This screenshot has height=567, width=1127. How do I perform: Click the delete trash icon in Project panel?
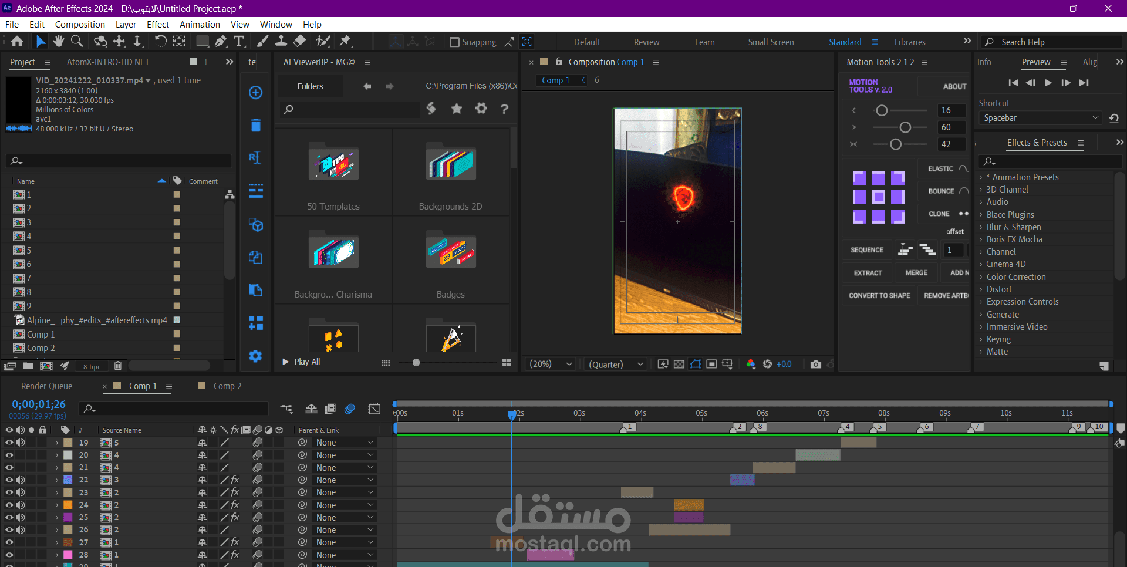point(117,366)
